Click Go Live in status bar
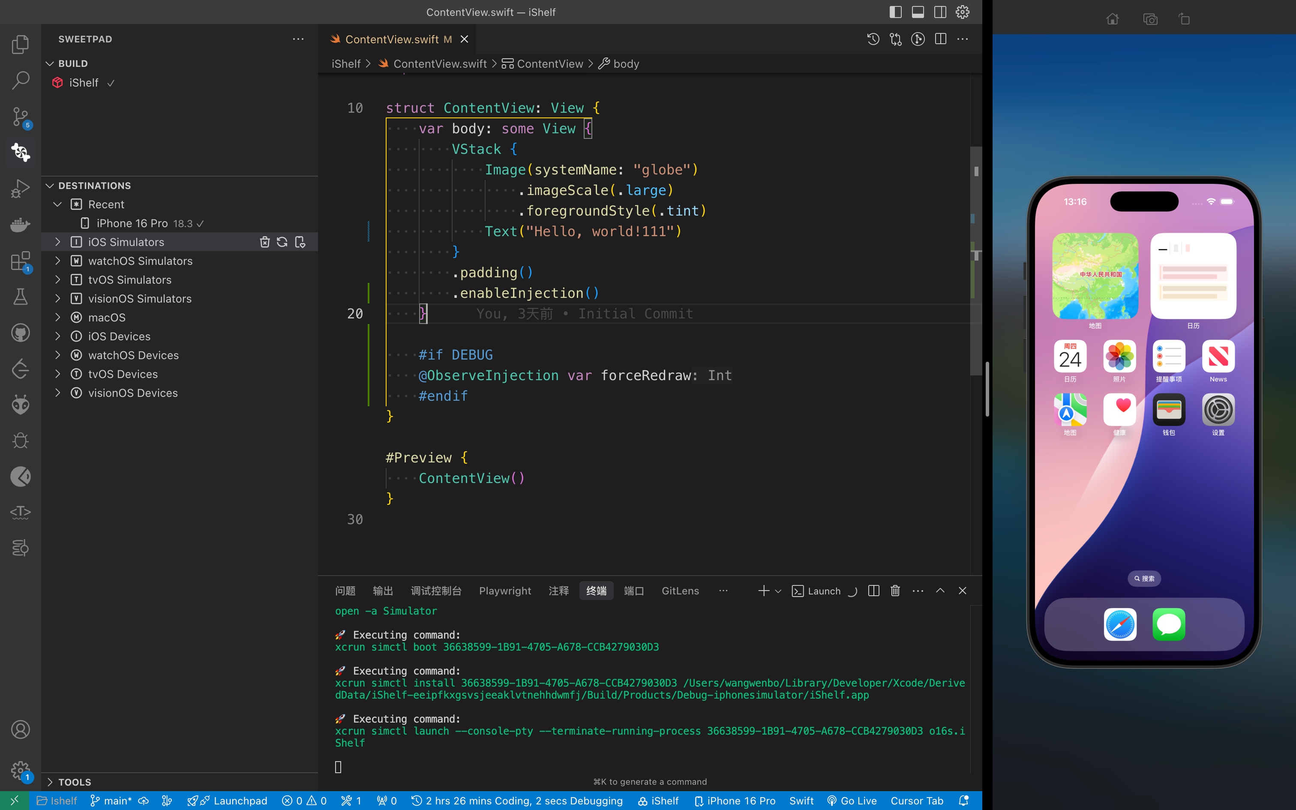 [852, 801]
